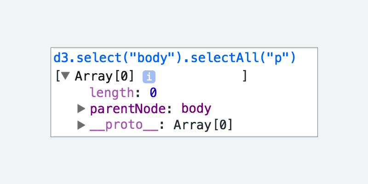Viewport: 368px width, 184px height.
Task: Select the parentNode property name
Action: [x=128, y=109]
